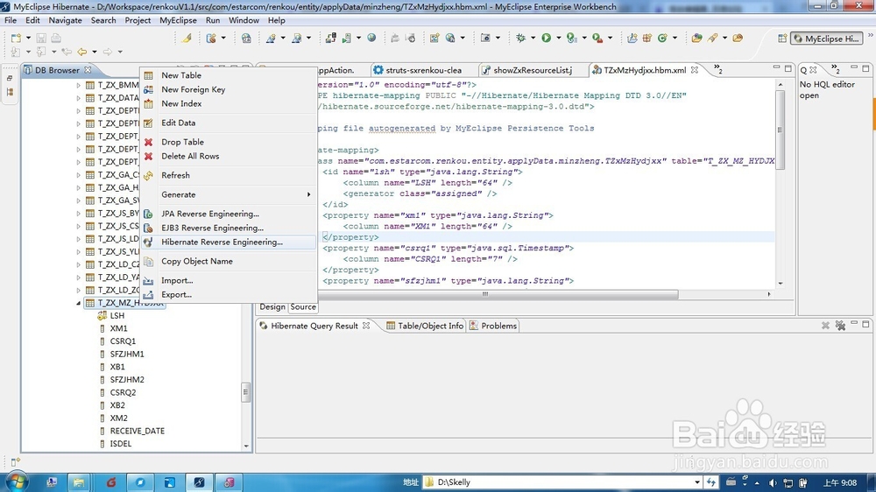Screen dimensions: 876x492
Task: Click the editor horizontal scrollbar thumb
Action: (x=485, y=294)
